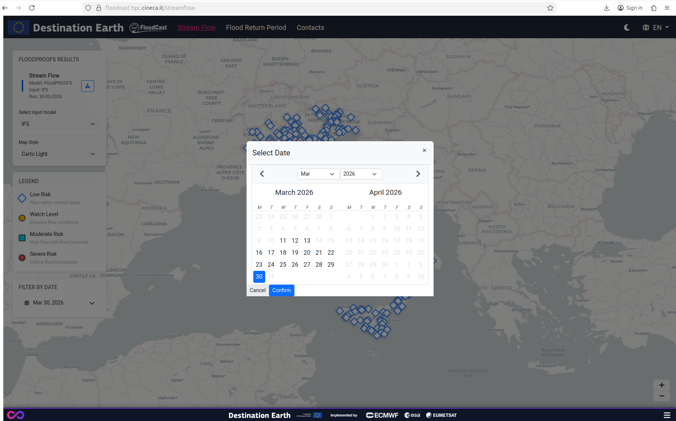Bookmark this page with the star icon
Image resolution: width=676 pixels, height=421 pixels.
click(550, 8)
